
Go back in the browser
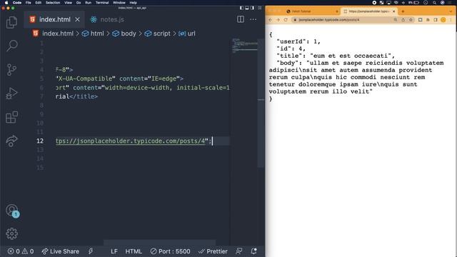click(x=270, y=20)
